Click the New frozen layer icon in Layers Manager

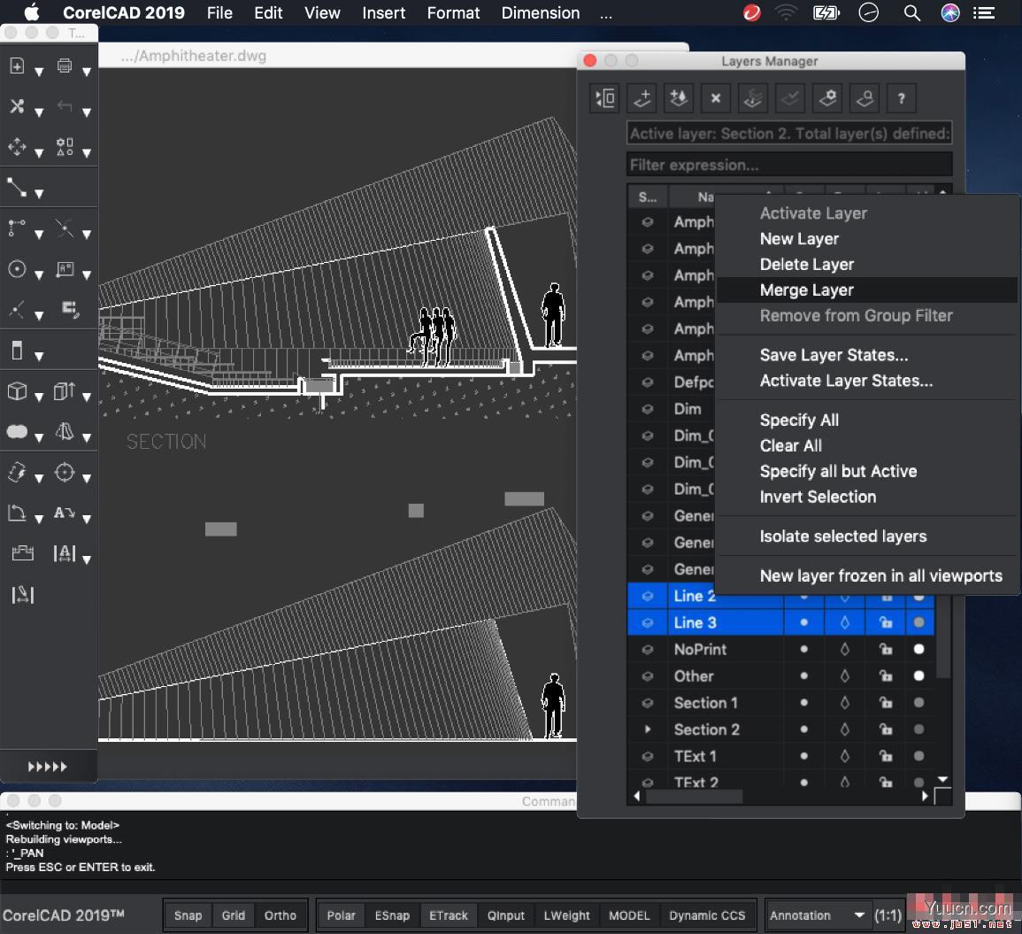679,98
